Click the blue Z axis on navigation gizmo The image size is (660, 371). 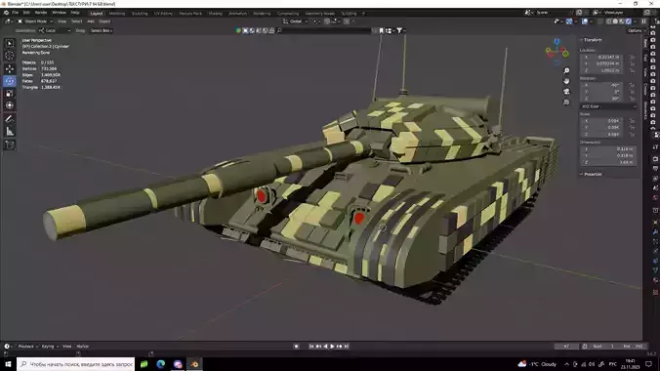(x=557, y=41)
